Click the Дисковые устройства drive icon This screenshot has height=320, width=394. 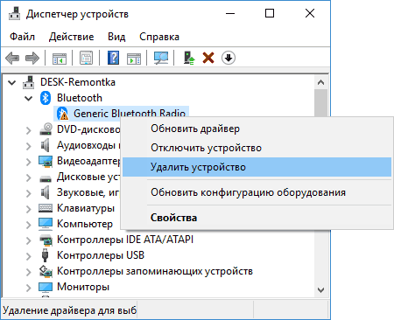46,178
